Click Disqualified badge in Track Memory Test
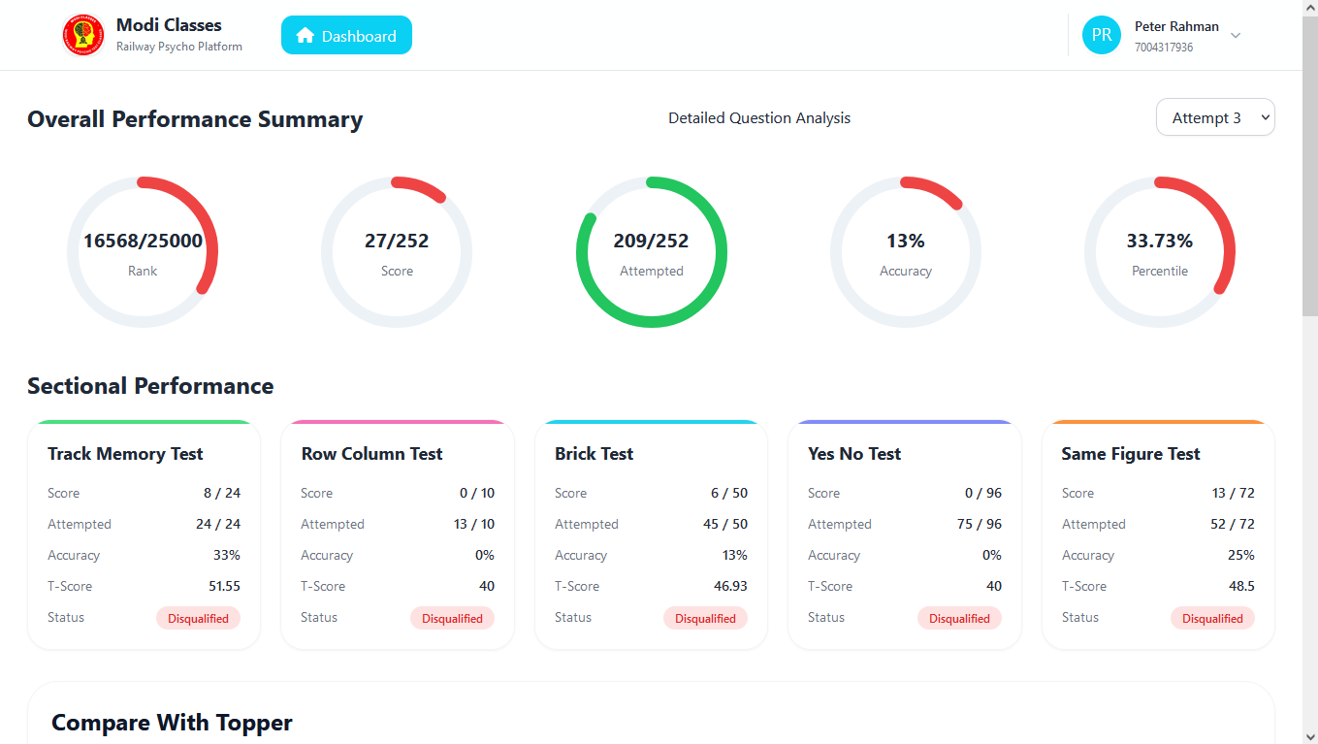This screenshot has height=744, width=1318. [198, 618]
